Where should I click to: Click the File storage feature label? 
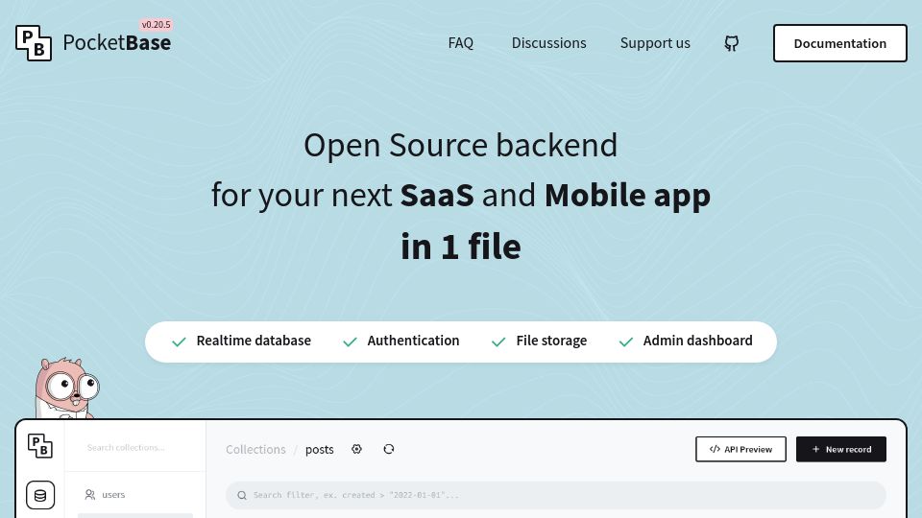[551, 341]
